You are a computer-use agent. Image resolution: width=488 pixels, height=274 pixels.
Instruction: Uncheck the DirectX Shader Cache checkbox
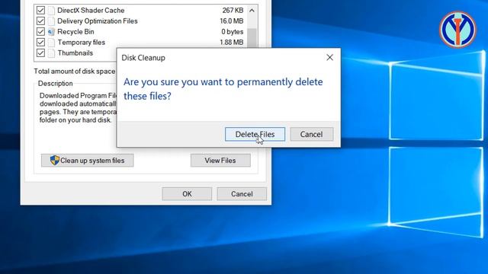[40, 10]
